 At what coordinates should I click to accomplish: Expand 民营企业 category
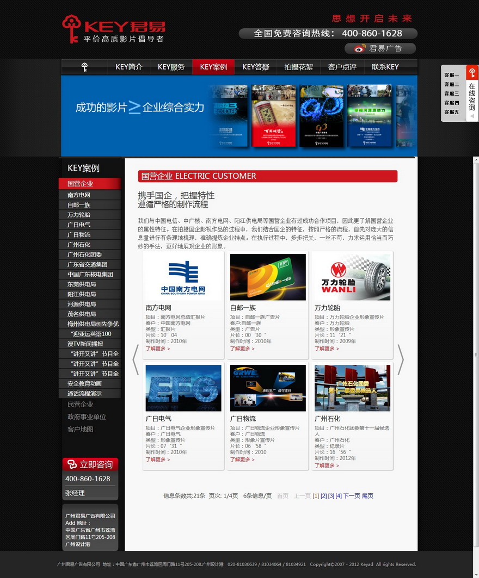point(80,405)
